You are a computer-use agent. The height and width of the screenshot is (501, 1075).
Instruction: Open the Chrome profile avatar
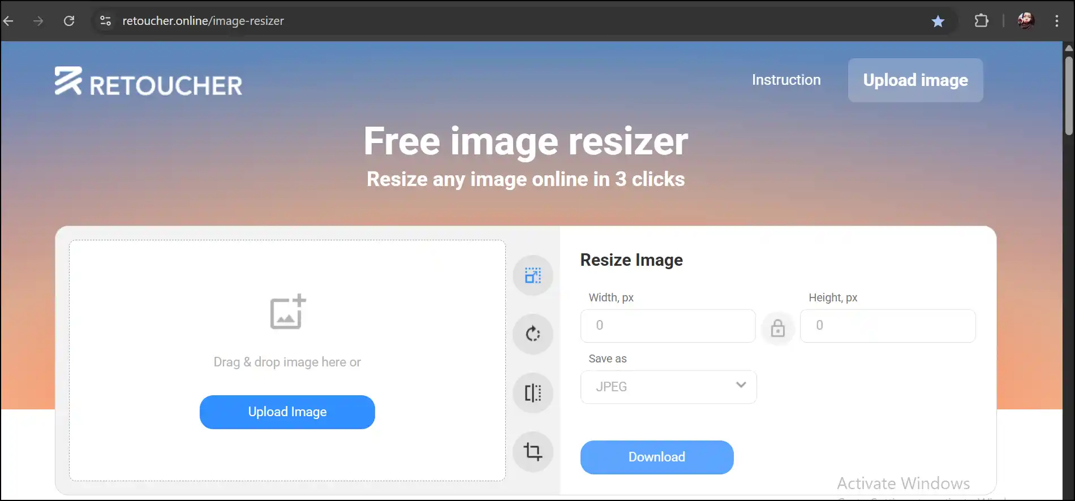click(x=1026, y=21)
